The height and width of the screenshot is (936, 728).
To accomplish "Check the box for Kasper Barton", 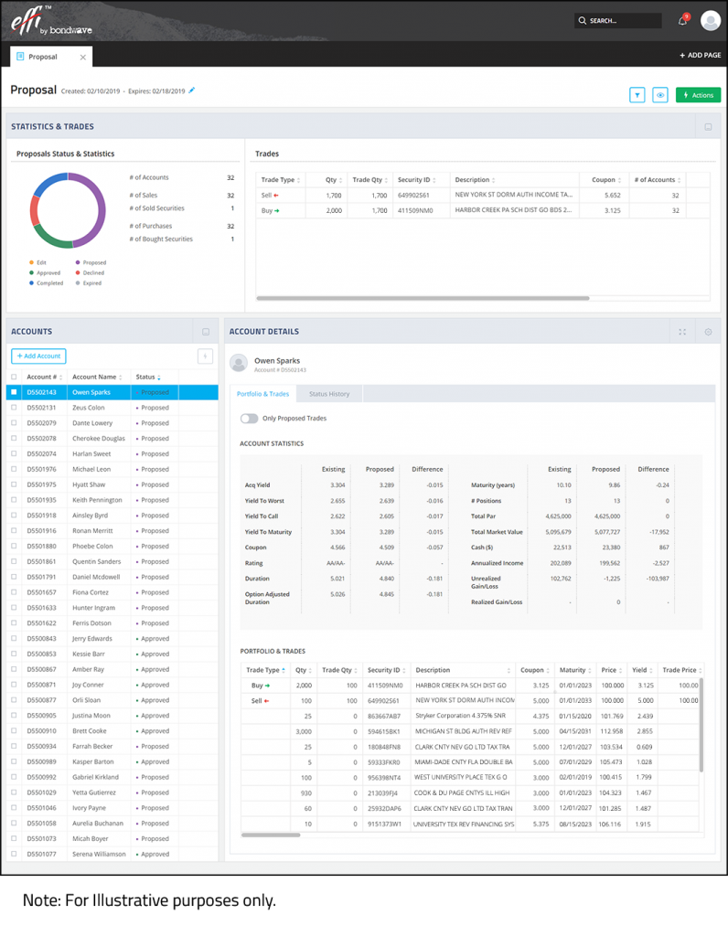I will click(14, 761).
